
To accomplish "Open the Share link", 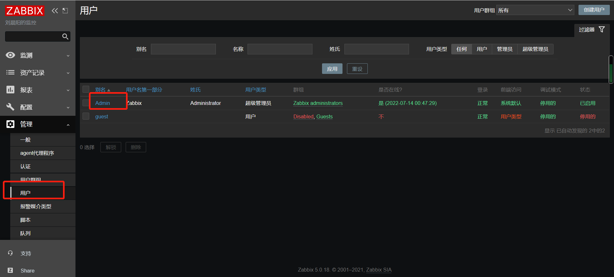I will pyautogui.click(x=28, y=271).
